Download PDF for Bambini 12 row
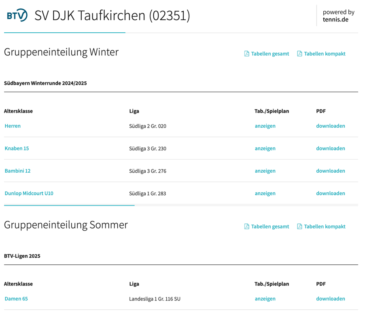Screen dimensions: 367x317 click(x=330, y=171)
